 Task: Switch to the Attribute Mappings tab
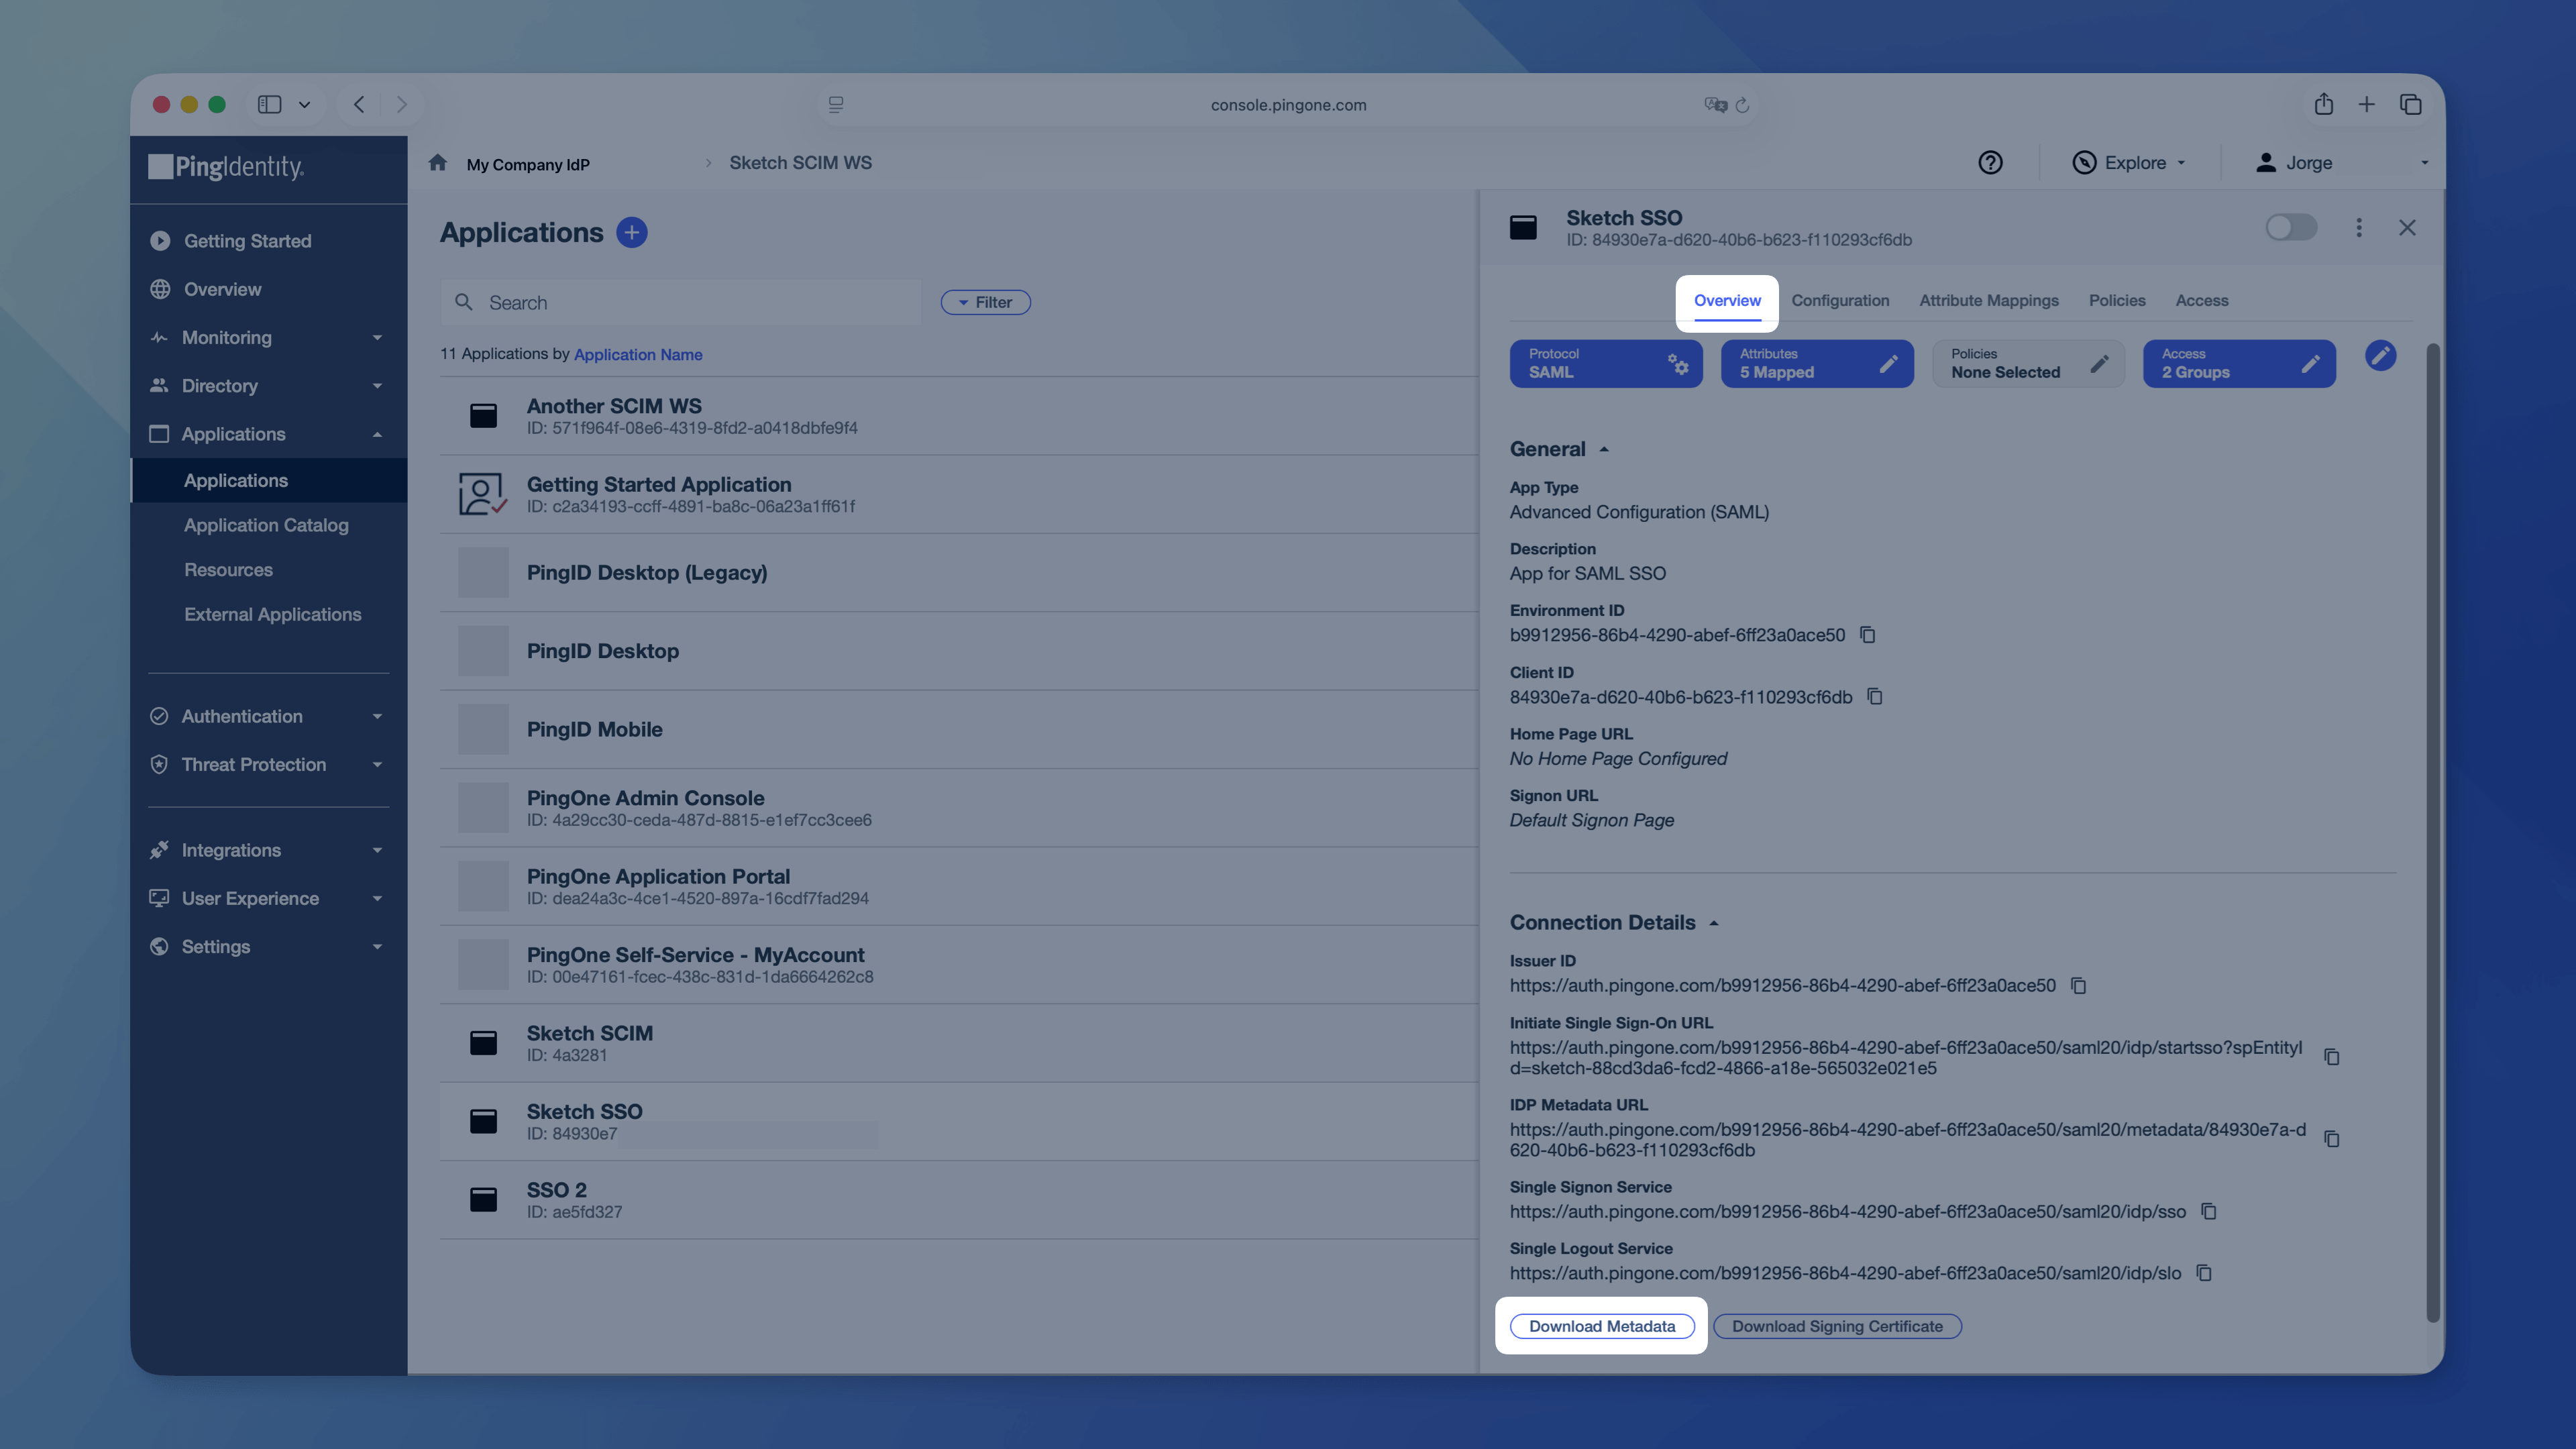tap(1988, 301)
